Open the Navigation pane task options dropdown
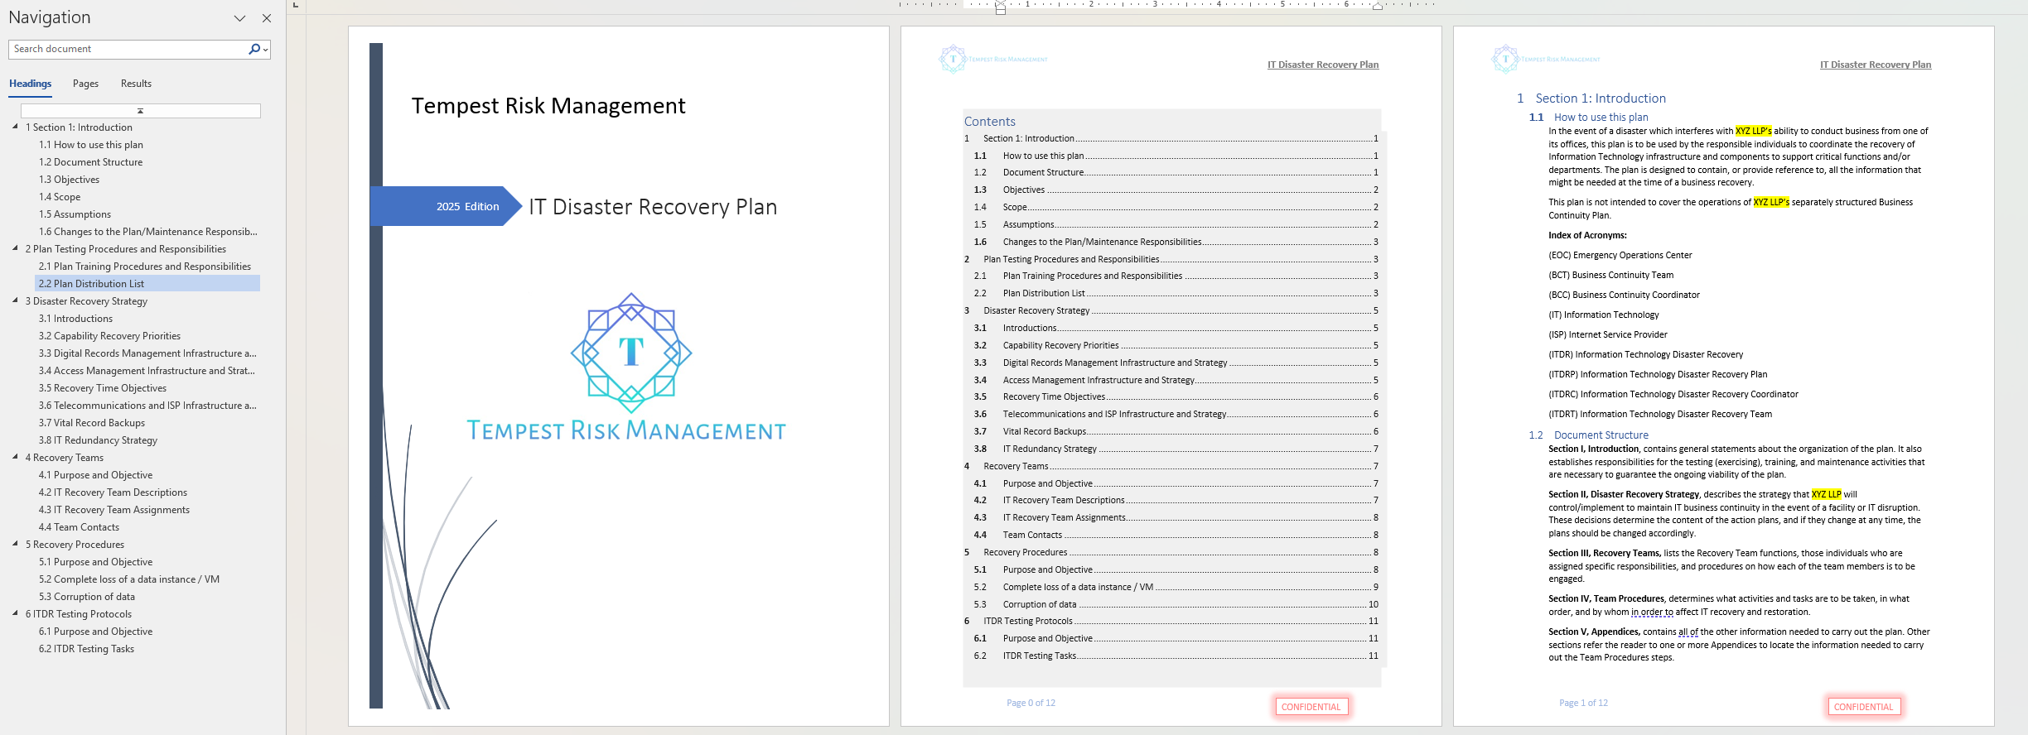2028x735 pixels. (239, 18)
